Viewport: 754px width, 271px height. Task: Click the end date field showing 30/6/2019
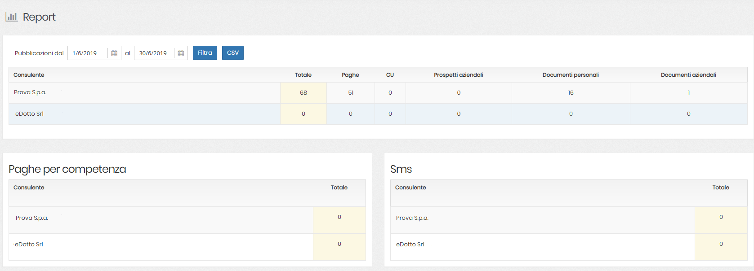pos(154,53)
